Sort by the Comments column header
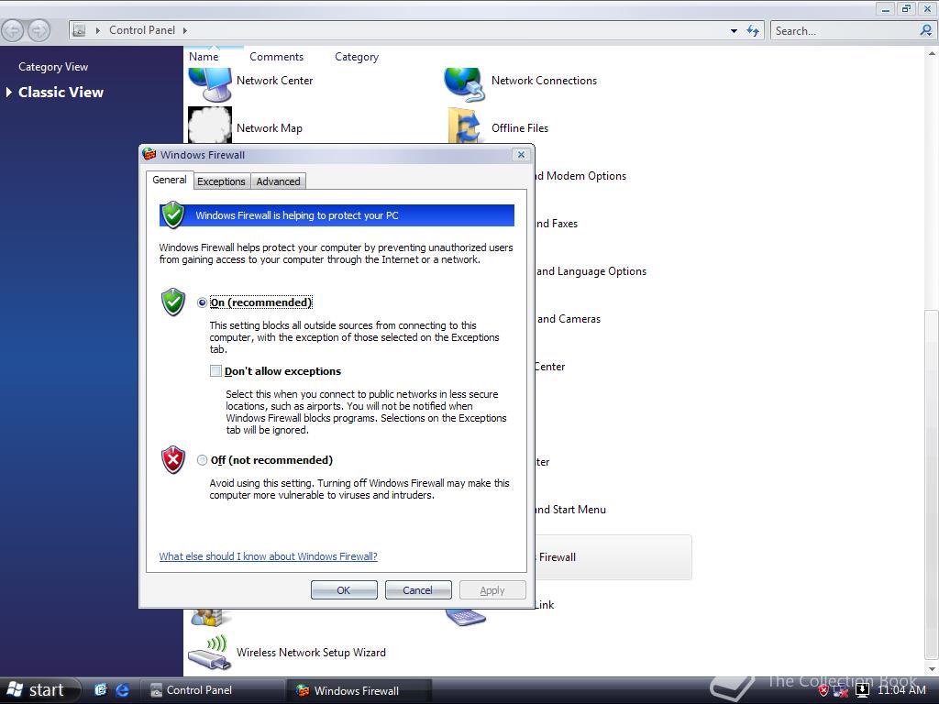The width and height of the screenshot is (939, 704). (276, 57)
